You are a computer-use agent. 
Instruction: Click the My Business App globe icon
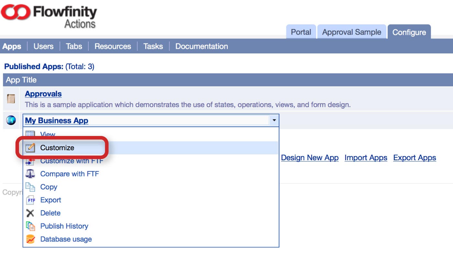(x=11, y=120)
